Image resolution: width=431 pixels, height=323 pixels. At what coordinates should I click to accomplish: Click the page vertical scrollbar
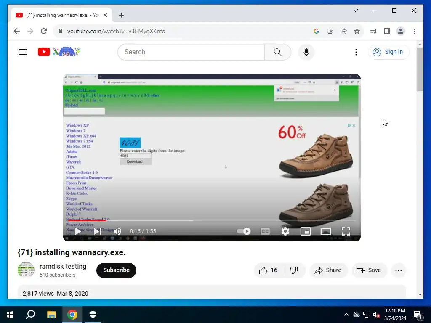click(x=420, y=69)
